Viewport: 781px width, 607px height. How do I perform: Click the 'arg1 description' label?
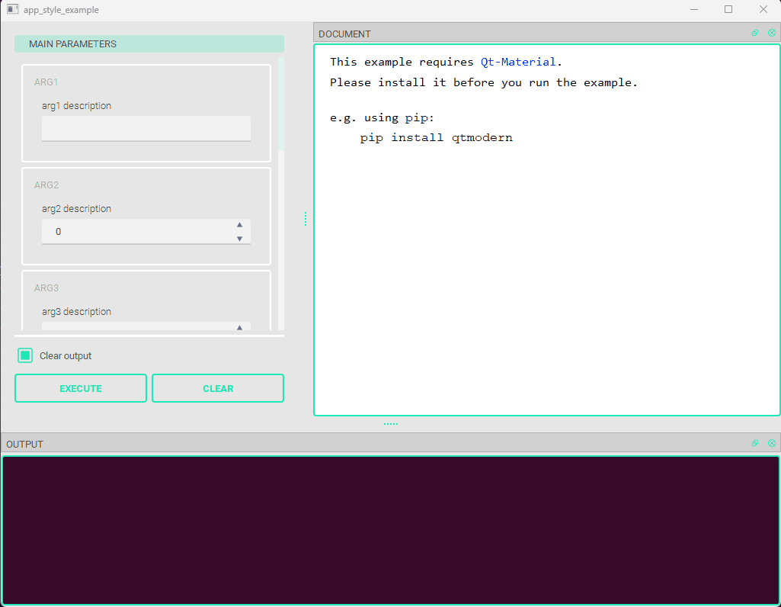click(x=76, y=106)
